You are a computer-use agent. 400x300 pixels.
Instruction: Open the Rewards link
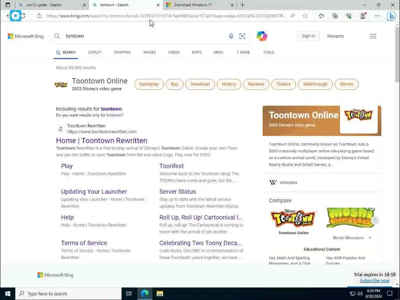click(336, 36)
